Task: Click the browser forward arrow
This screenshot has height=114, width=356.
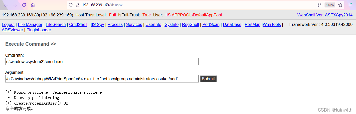Action: tap(15, 5)
